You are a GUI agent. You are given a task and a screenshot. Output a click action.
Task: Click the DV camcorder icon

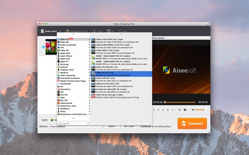(59, 86)
